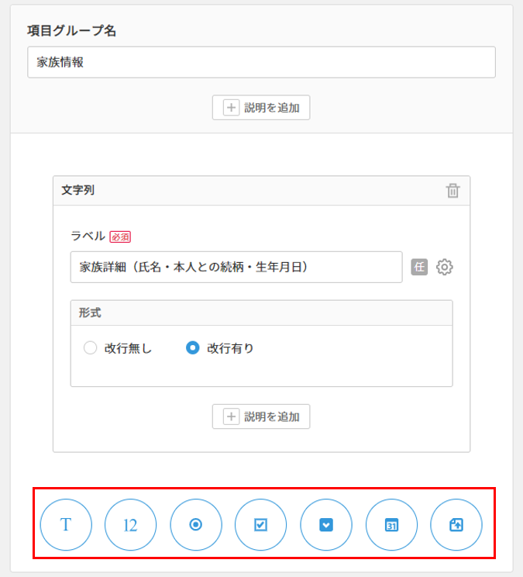Add a checkbox field icon
The height and width of the screenshot is (577, 523).
[x=260, y=525]
